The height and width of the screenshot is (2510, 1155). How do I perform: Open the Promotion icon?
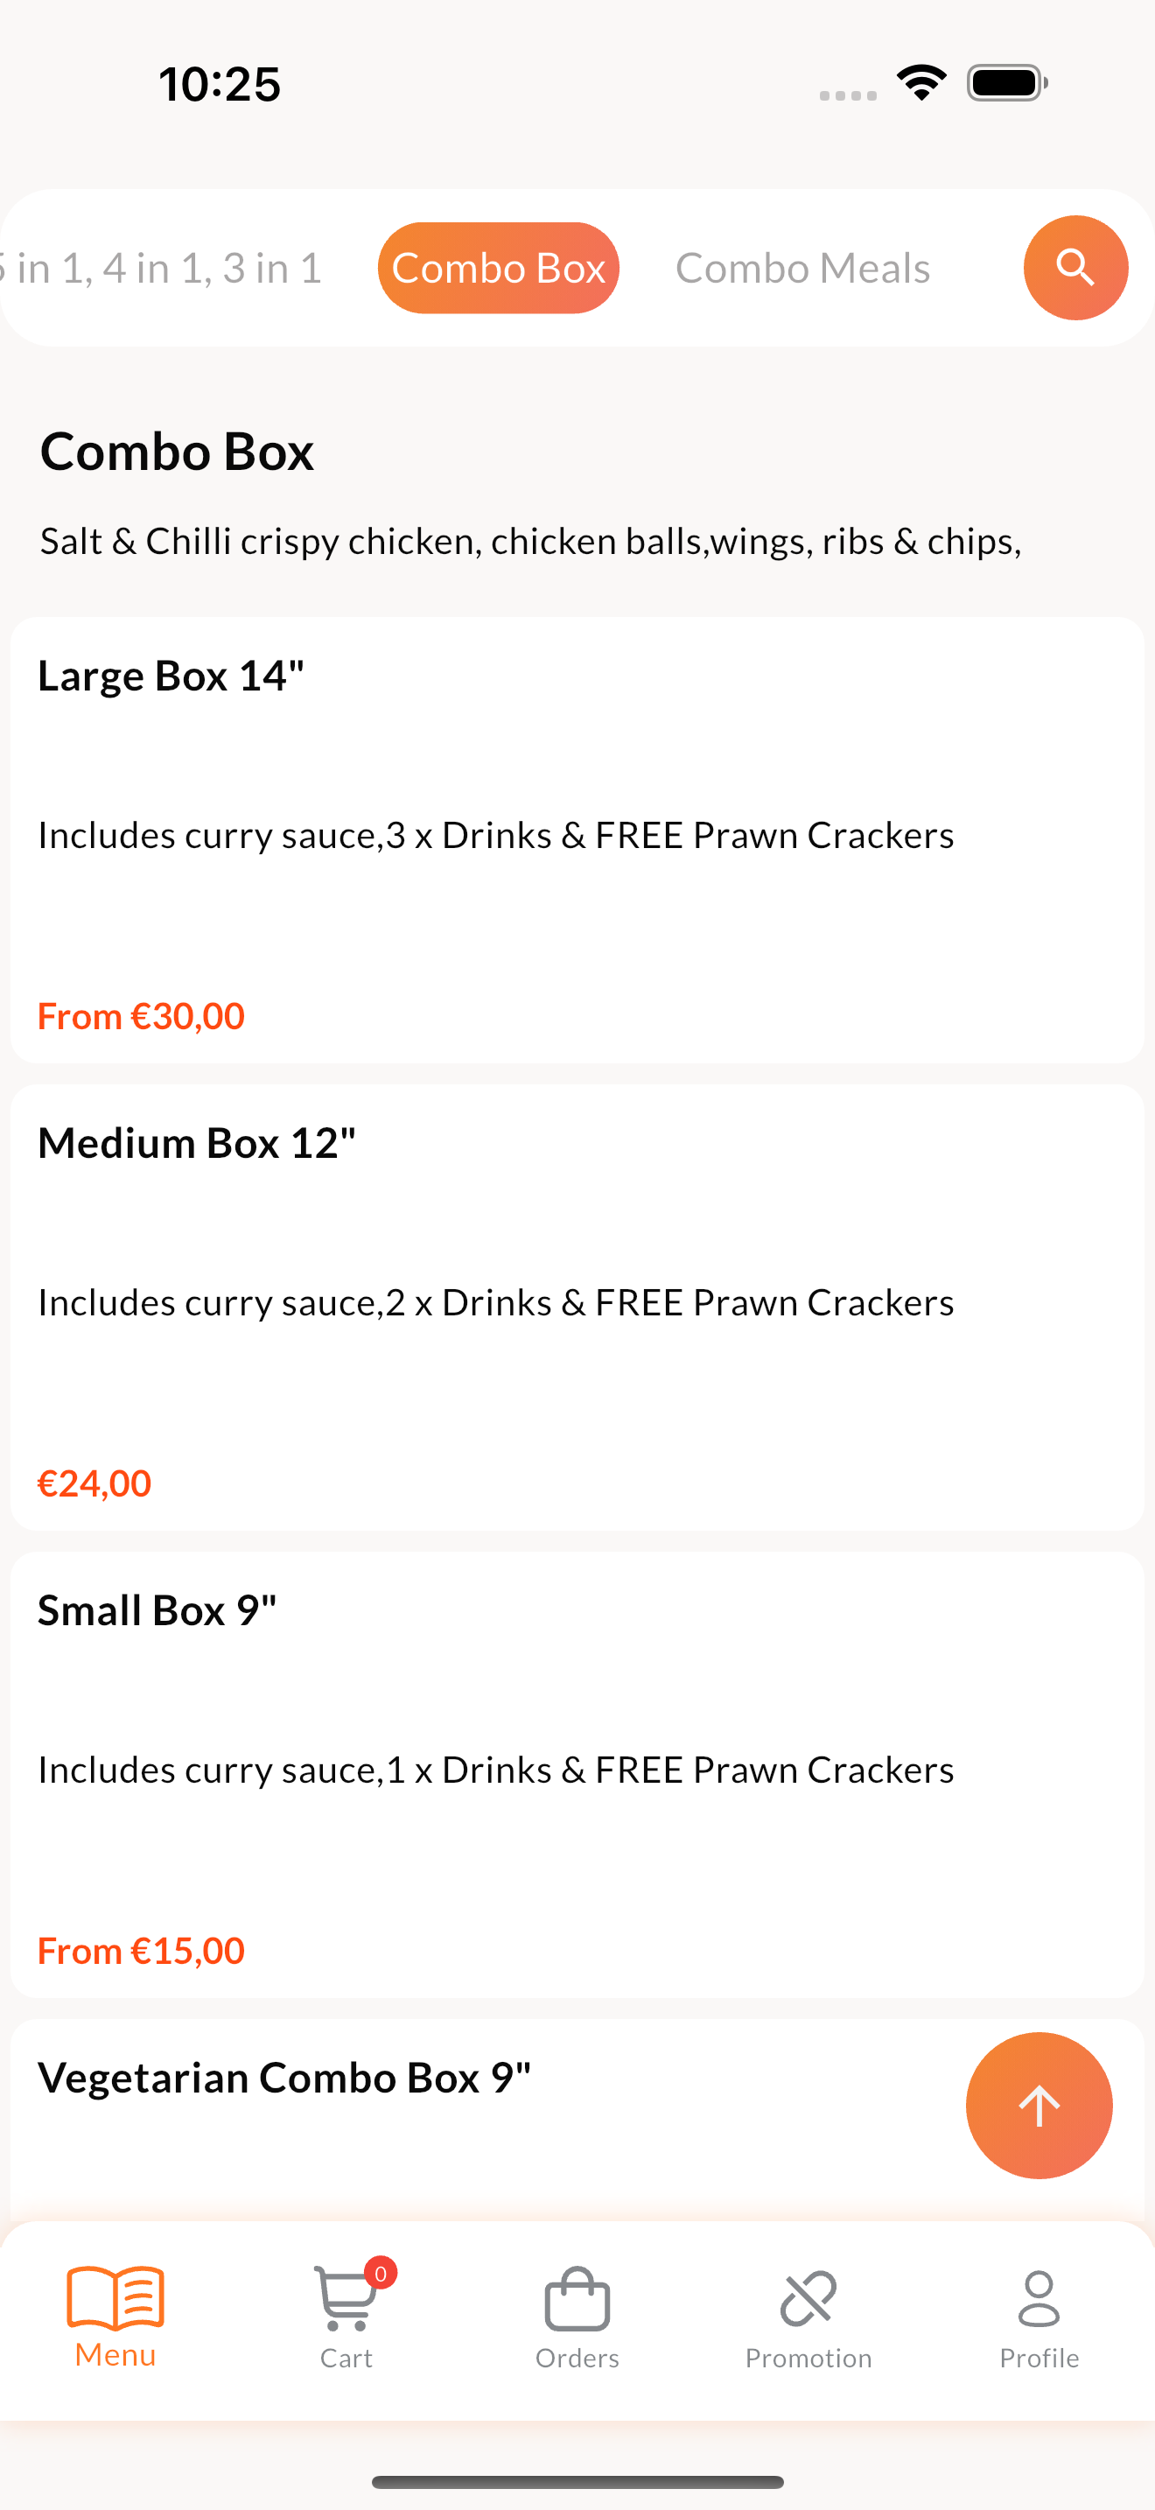pos(808,2297)
